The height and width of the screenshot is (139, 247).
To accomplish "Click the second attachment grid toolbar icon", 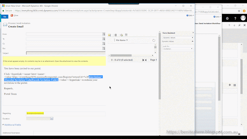I will 116,35.
